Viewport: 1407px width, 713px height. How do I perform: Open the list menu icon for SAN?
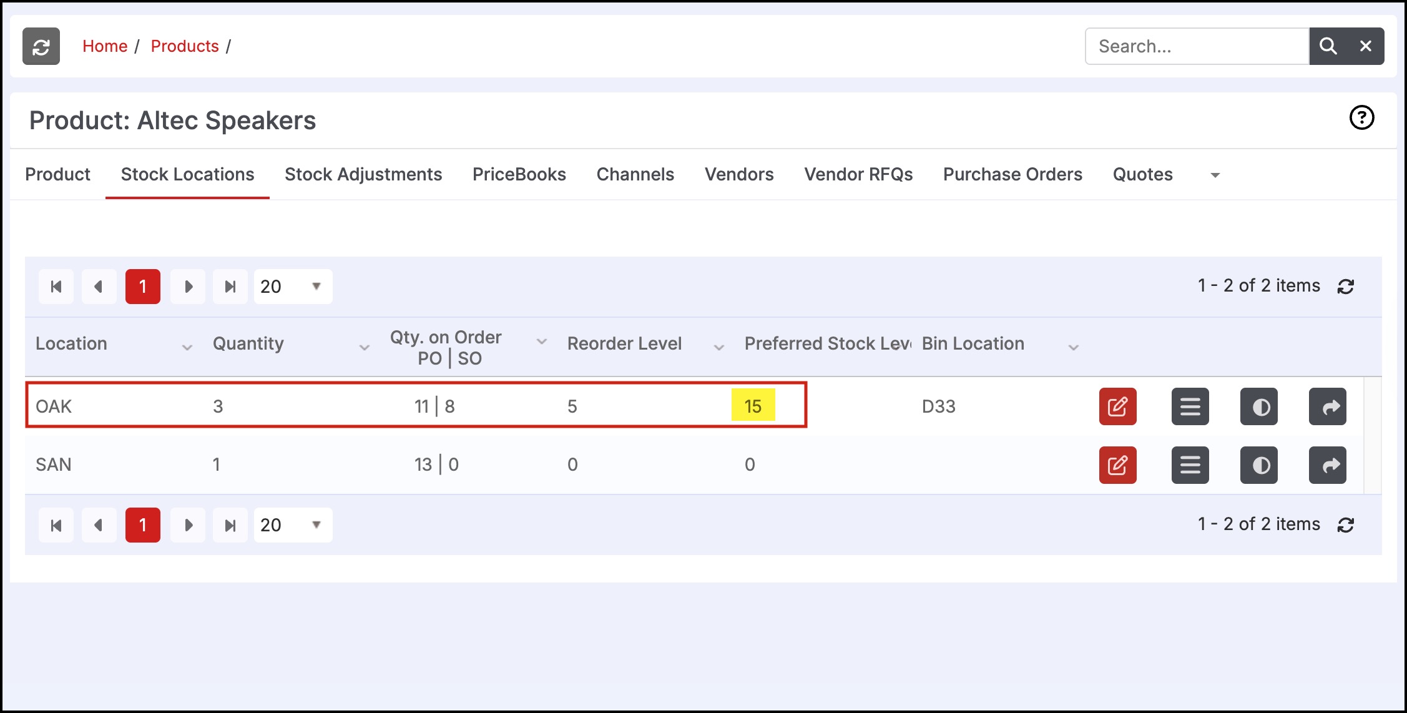(1190, 465)
